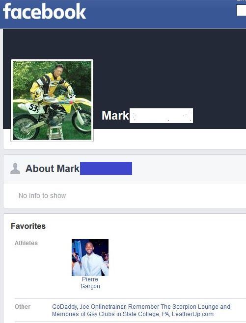Open the motorcycle profile picture
Viewport: 246px width, 323px height.
click(52, 100)
